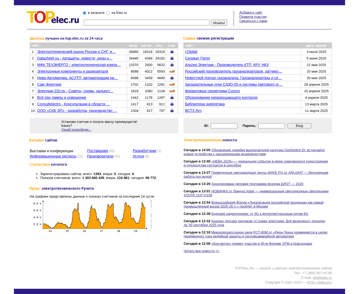The width and height of the screenshot is (359, 294).
Task: Open «ВСТЗ Луч» link
Action: [x=193, y=111]
